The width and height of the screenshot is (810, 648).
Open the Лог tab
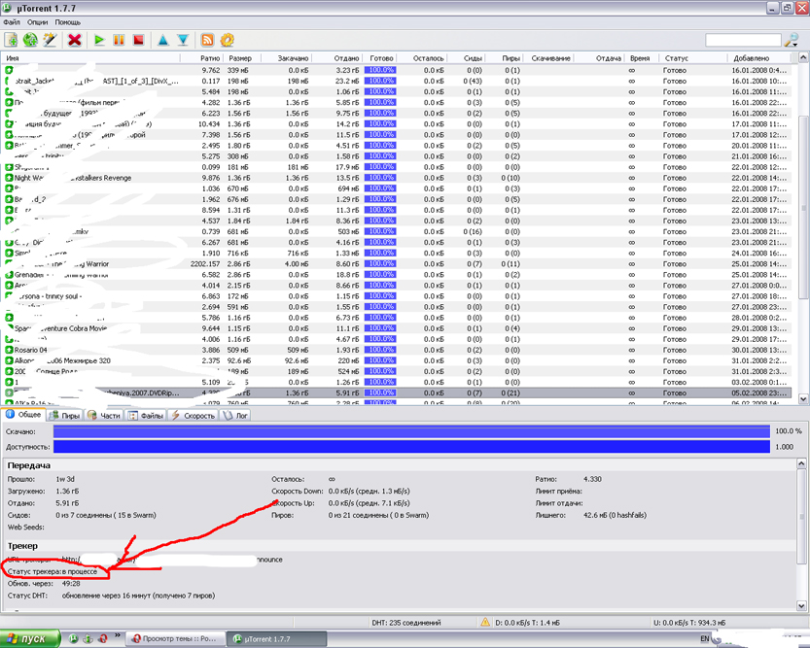[x=235, y=415]
